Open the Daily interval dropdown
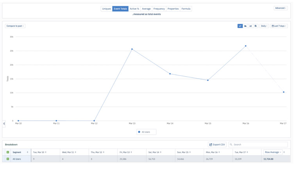The image size is (297, 169). (264, 26)
